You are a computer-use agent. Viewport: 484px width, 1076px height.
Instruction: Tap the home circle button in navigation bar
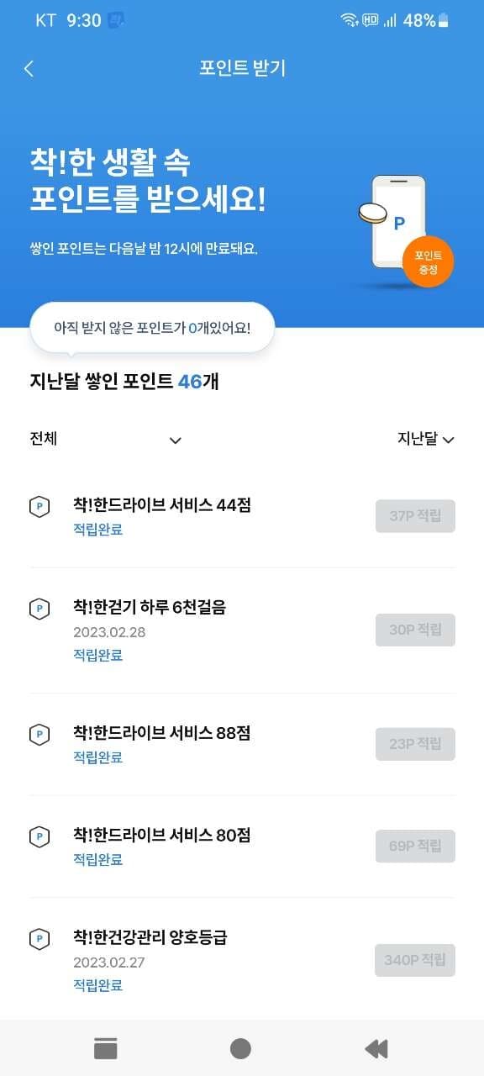tap(240, 1048)
